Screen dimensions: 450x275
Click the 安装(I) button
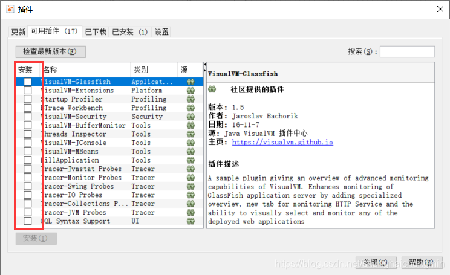click(x=36, y=238)
